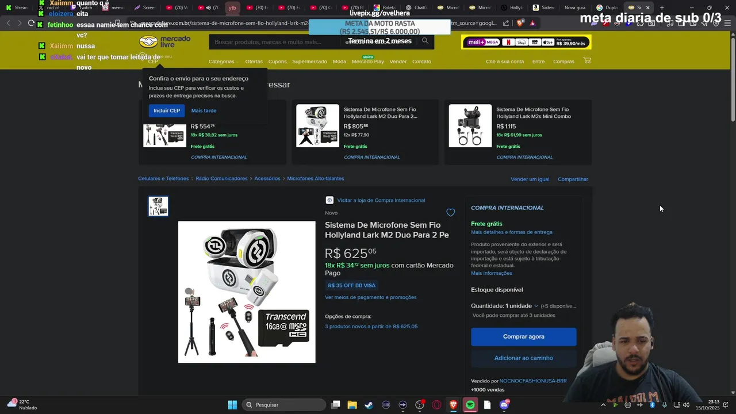Reload the page with browser refresh button

pos(31,23)
